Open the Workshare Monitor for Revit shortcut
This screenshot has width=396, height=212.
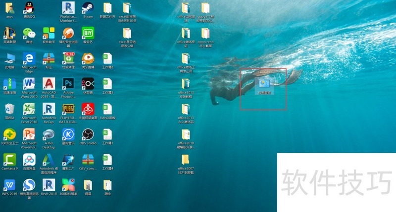pyautogui.click(x=68, y=8)
